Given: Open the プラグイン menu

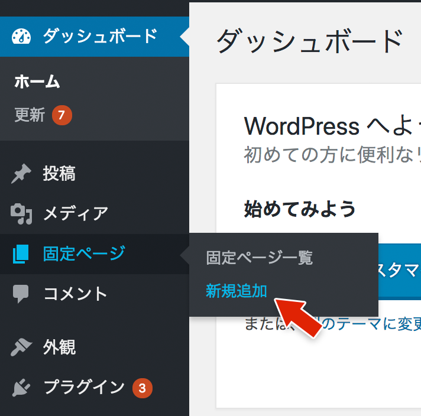Looking at the screenshot, I should (x=95, y=387).
